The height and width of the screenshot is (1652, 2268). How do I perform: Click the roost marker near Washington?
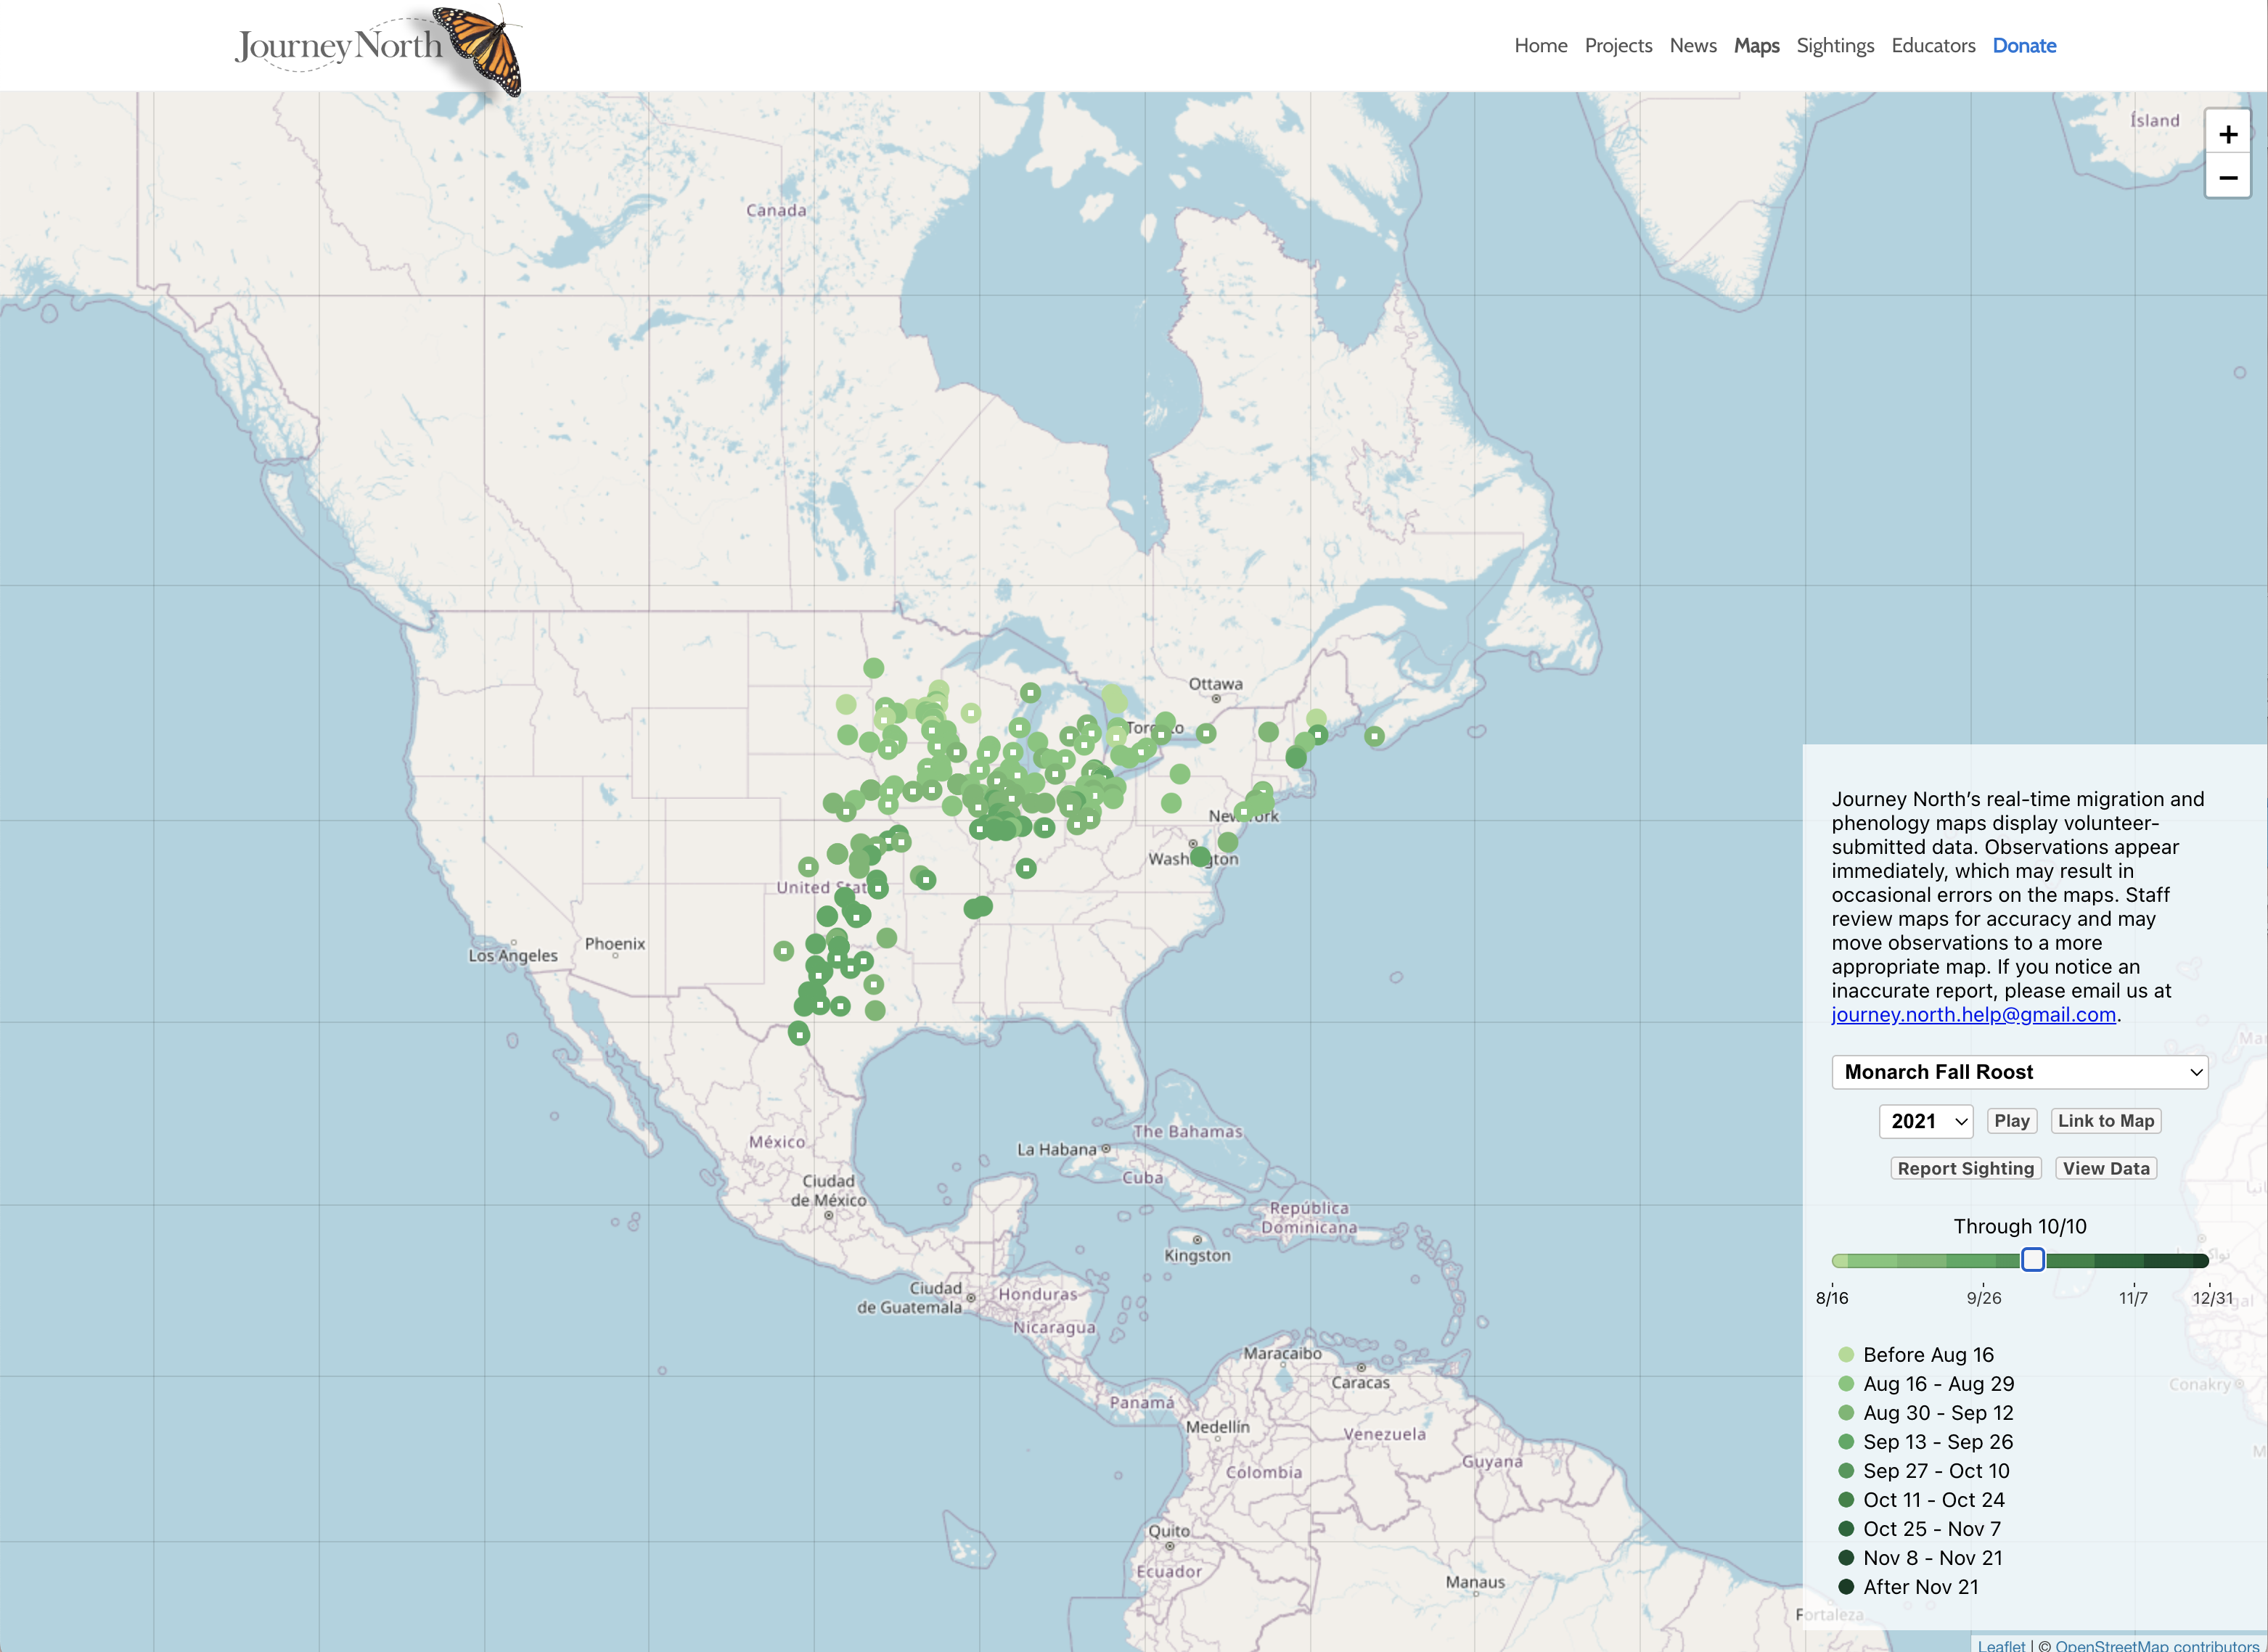point(1200,857)
